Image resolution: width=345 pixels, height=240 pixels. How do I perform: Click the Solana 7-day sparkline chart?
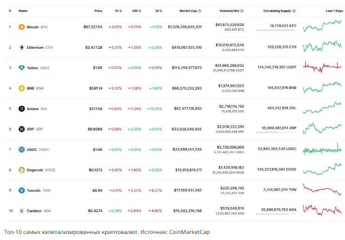tap(322, 108)
